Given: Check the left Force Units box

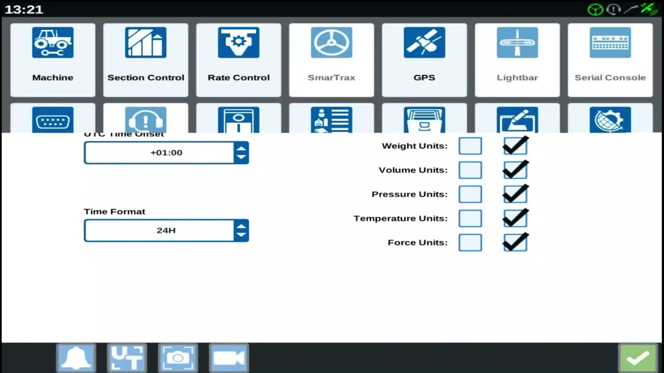Looking at the screenshot, I should [x=470, y=242].
